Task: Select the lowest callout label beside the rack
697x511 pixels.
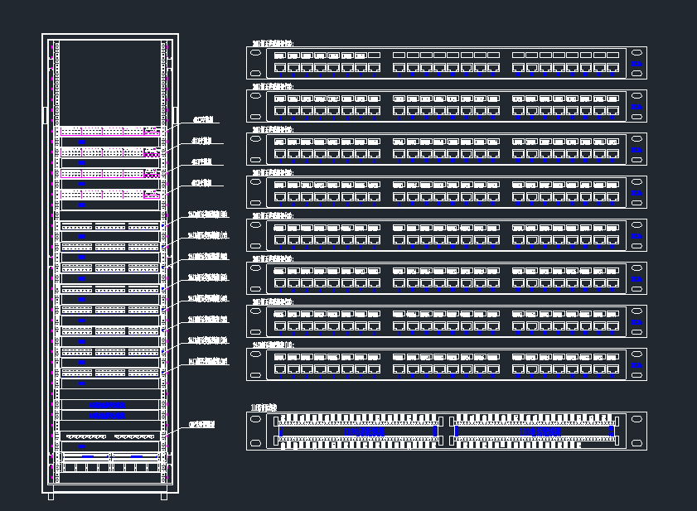Action: (202, 424)
